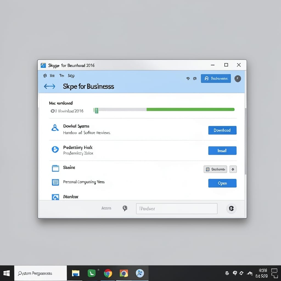This screenshot has height=281, width=281.
Task: Click the chat bubble icon in bottom bar
Action: 125,208
